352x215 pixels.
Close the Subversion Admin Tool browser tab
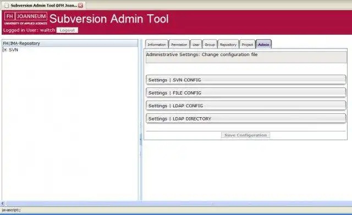tap(81, 5)
